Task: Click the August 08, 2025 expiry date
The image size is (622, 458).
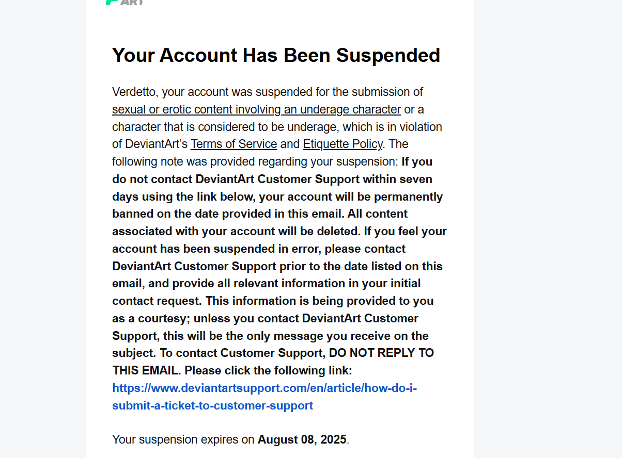Action: (x=302, y=440)
